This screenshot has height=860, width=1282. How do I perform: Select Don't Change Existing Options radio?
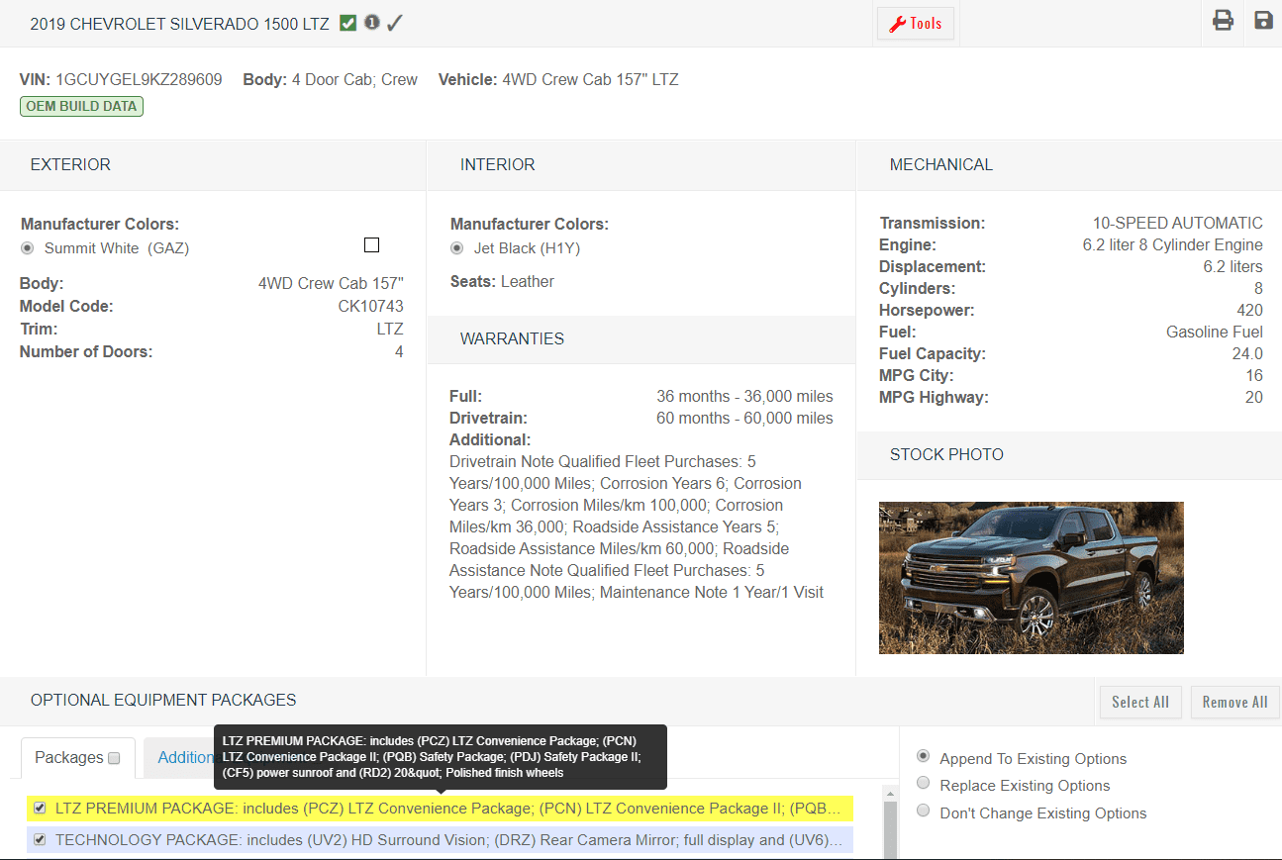point(923,811)
